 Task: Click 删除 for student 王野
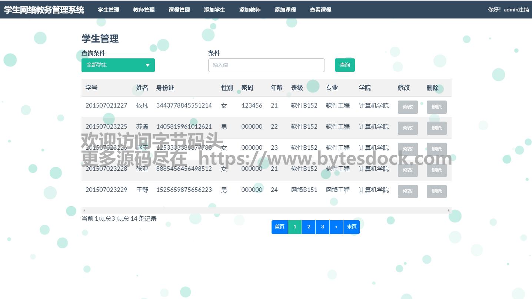(436, 191)
